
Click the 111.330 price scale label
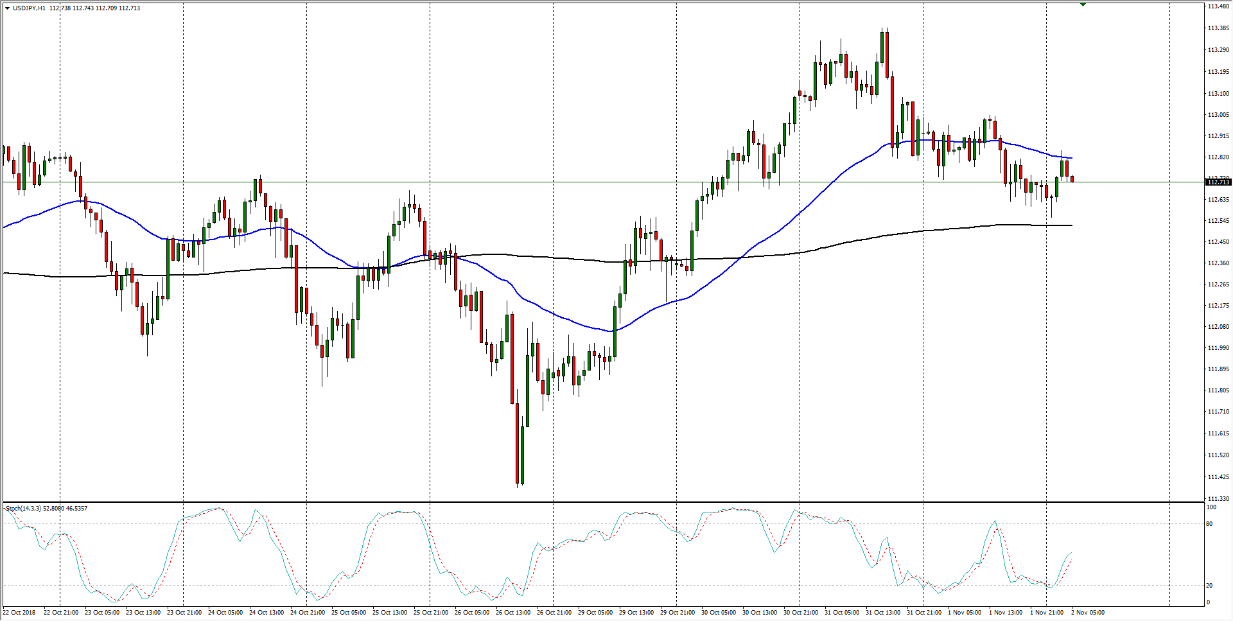click(1218, 498)
